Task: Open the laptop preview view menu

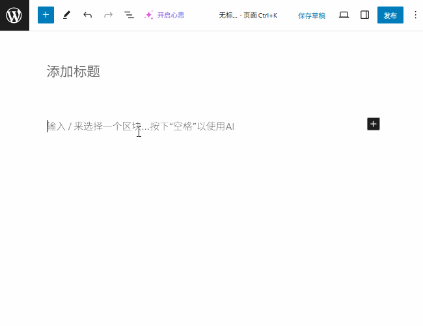Action: [344, 15]
